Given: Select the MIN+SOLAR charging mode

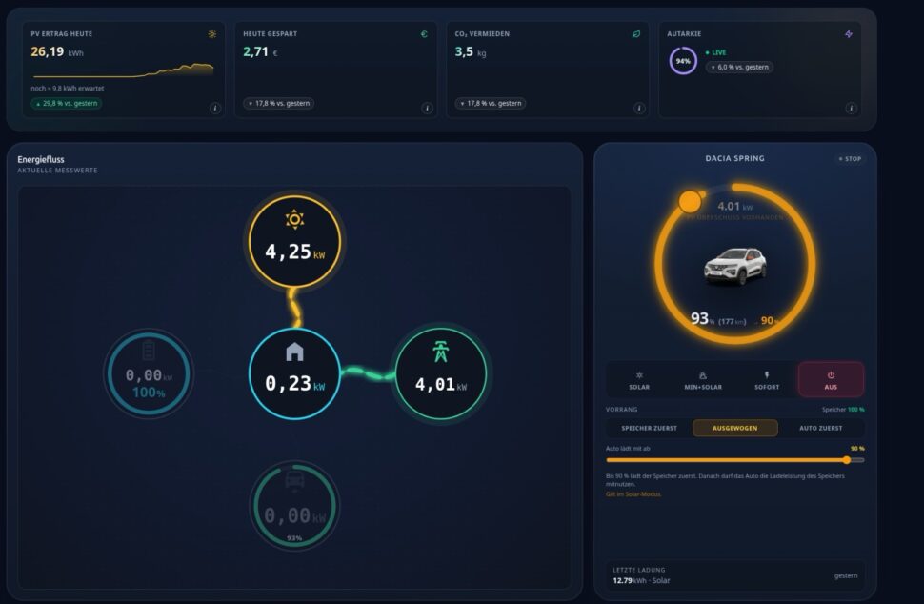Looking at the screenshot, I should pyautogui.click(x=703, y=380).
